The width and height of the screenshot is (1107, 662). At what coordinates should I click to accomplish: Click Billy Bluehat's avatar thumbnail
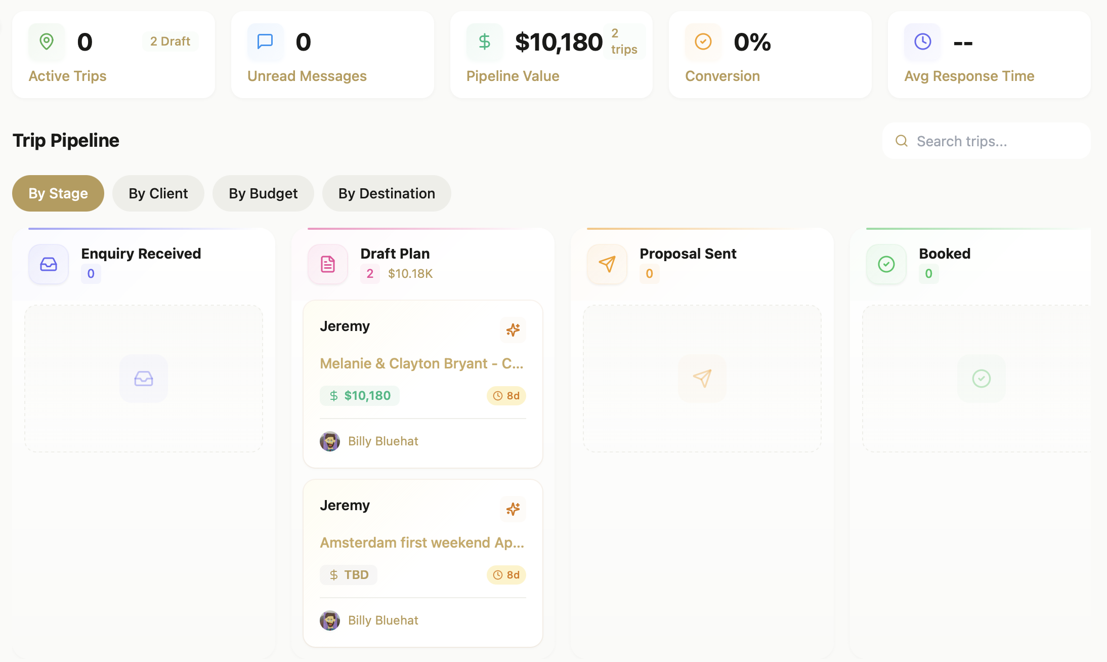[x=330, y=441]
